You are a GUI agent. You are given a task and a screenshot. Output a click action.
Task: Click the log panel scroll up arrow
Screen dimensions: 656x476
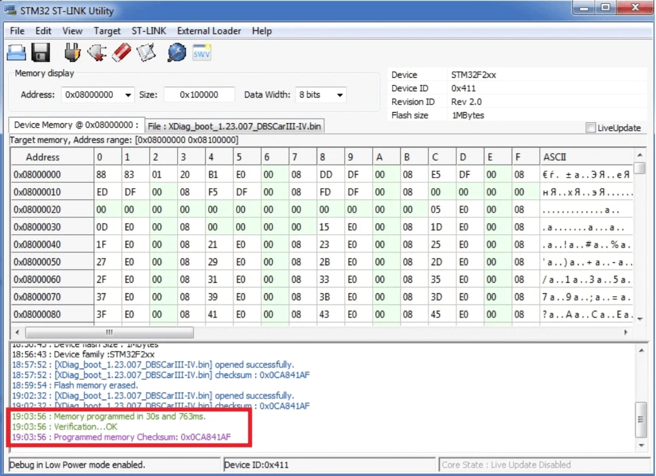[x=641, y=350]
